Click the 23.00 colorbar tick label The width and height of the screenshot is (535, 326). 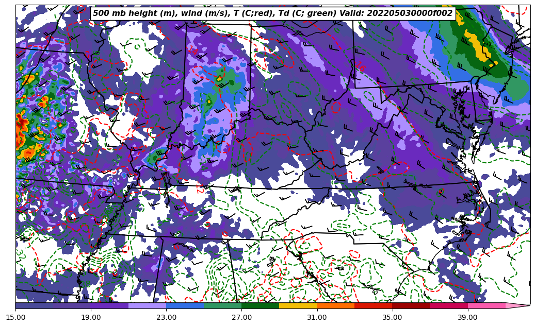(166, 317)
